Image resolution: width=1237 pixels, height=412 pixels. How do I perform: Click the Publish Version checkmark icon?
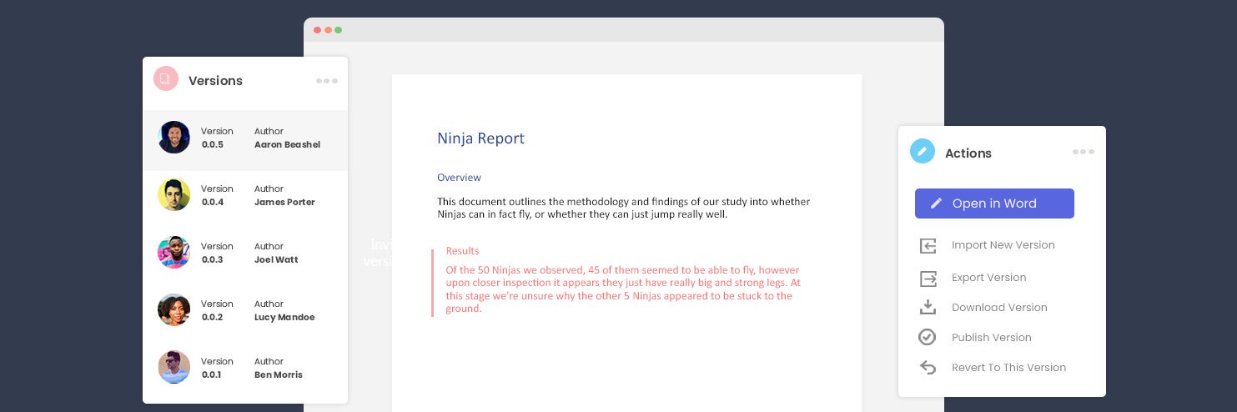[x=928, y=337]
